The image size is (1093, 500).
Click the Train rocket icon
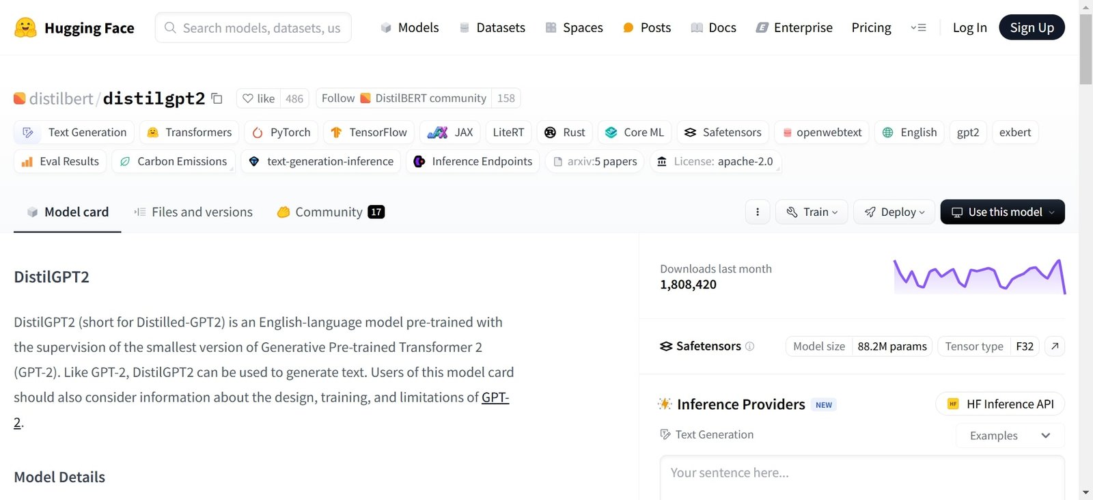[x=791, y=212]
